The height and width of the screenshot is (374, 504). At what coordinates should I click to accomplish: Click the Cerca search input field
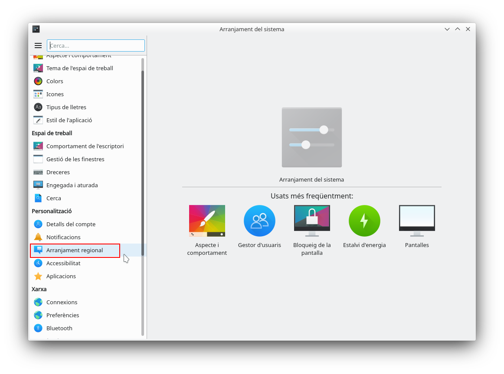pyautogui.click(x=96, y=46)
